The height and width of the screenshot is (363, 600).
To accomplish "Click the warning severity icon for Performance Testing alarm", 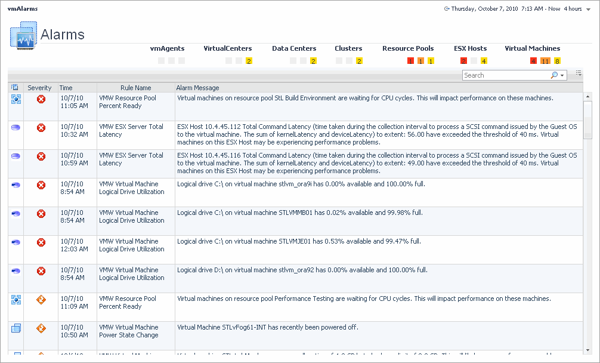I will coord(41,300).
